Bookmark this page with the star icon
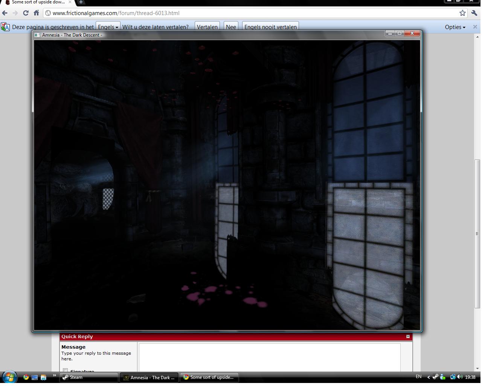Viewport: 482px width, 386px height. pos(462,13)
